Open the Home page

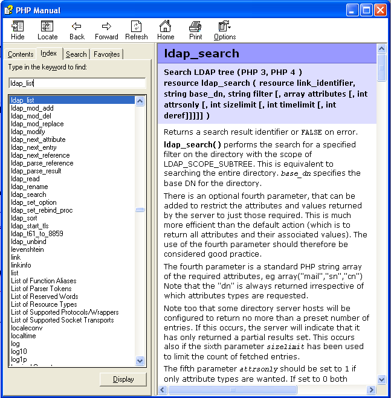166,30
